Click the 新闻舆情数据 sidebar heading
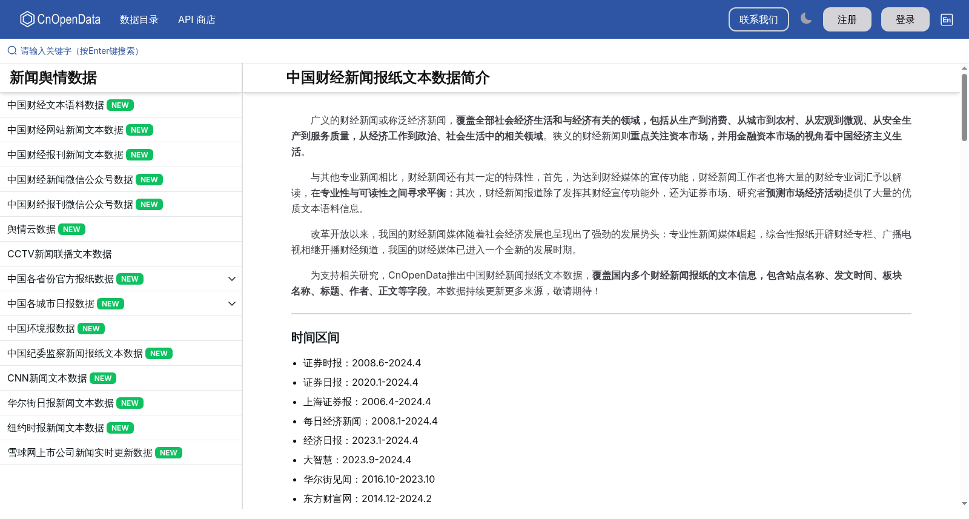Screen dimensions: 969x519 [x=53, y=78]
